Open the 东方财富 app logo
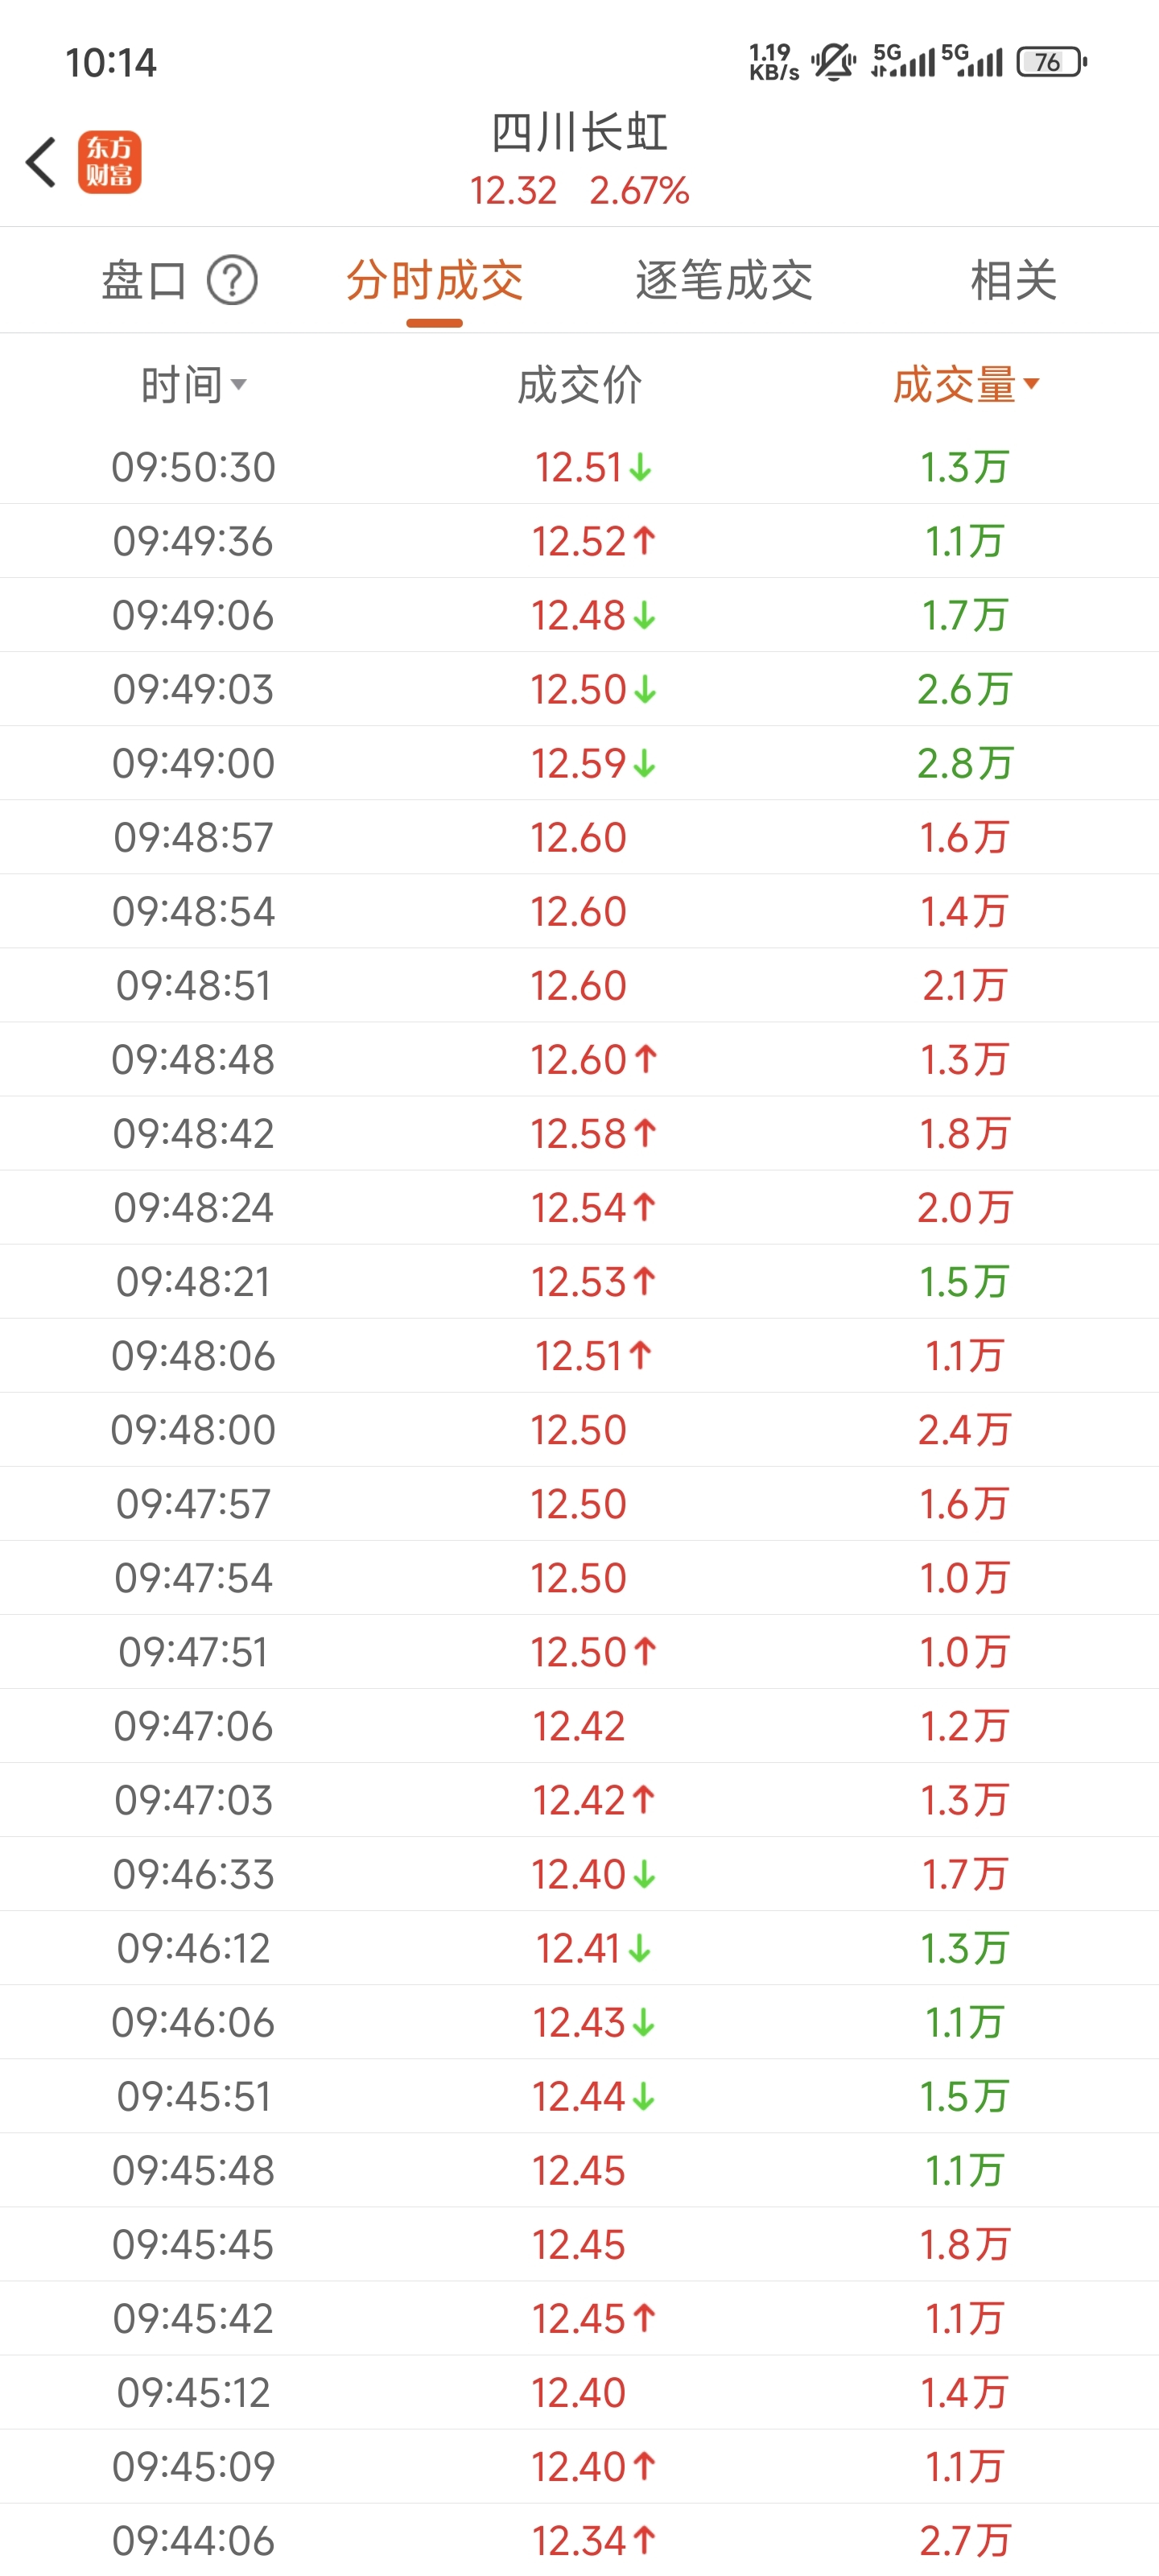1159x2576 pixels. coord(110,162)
